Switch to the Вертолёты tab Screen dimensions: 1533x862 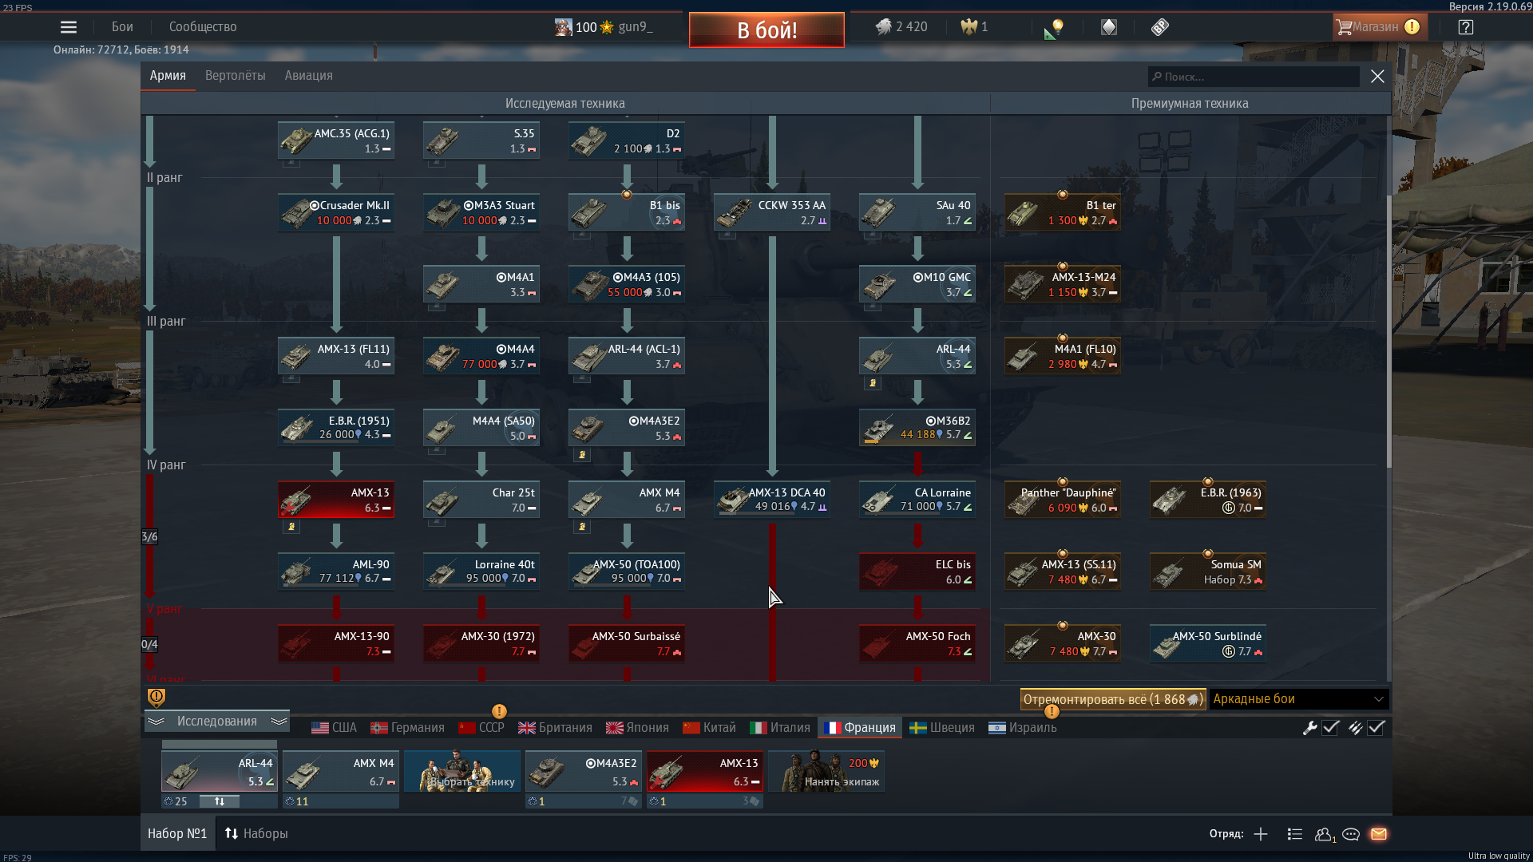(x=235, y=76)
